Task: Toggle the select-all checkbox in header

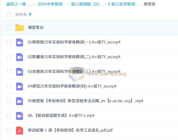Action: point(9,15)
